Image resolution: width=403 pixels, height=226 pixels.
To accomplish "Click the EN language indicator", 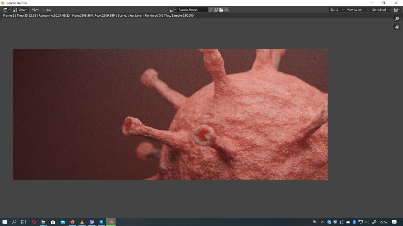I will point(315,222).
